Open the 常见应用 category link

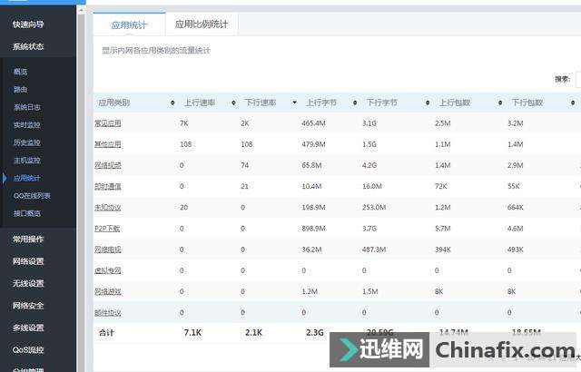107,122
